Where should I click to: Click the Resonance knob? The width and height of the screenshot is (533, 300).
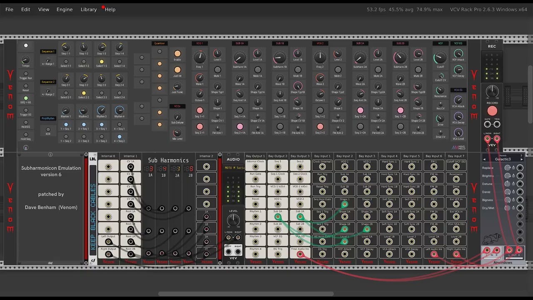point(440,90)
